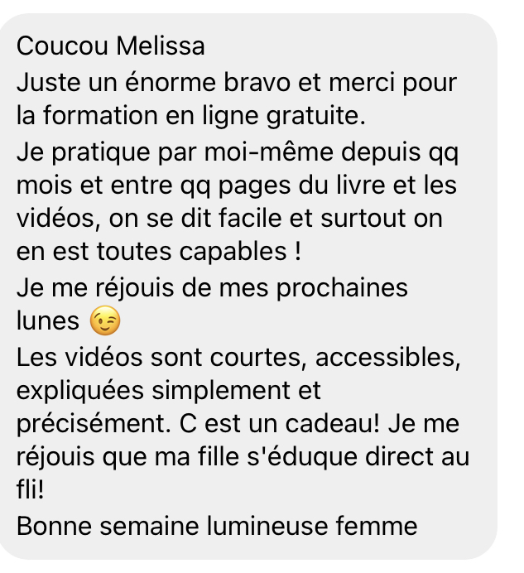
Task: Click the line 'vidéos, on se dit facile et surtout on'
Action: pos(229,219)
